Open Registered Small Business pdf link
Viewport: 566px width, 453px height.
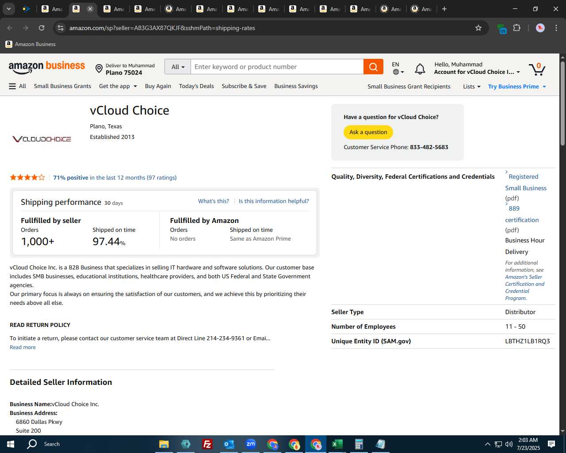pyautogui.click(x=526, y=182)
